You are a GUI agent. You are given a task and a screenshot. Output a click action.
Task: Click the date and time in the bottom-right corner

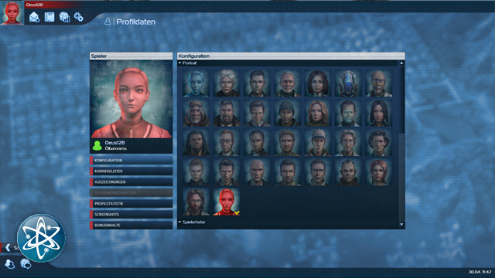coord(480,272)
